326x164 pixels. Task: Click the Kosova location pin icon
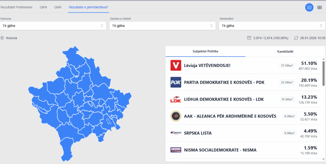(2, 38)
